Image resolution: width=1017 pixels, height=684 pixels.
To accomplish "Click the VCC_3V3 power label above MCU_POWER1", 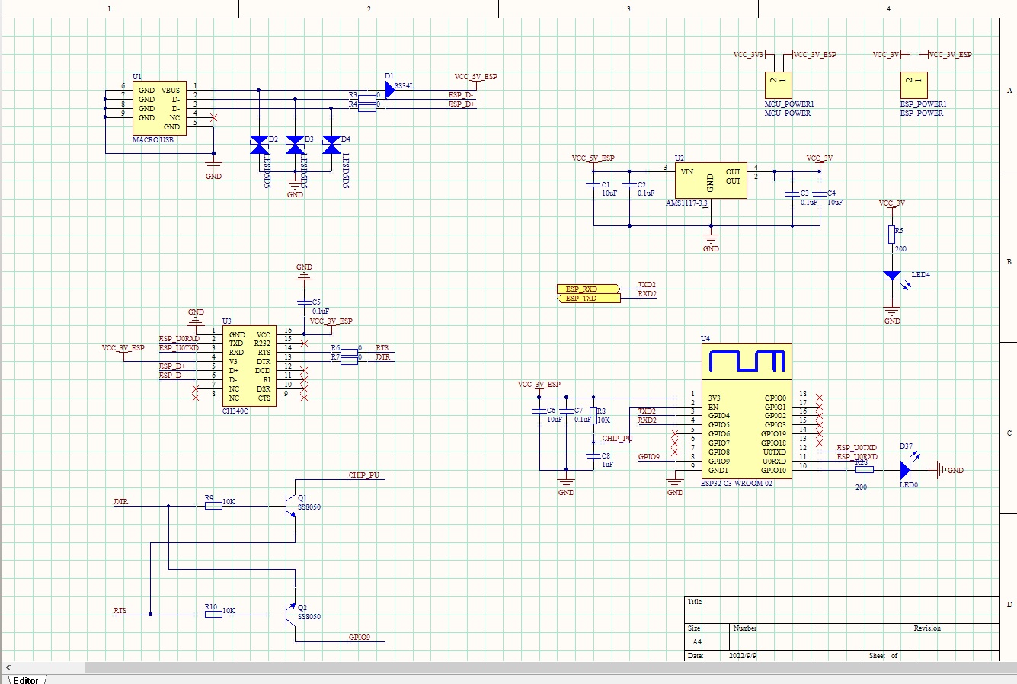I will (748, 55).
